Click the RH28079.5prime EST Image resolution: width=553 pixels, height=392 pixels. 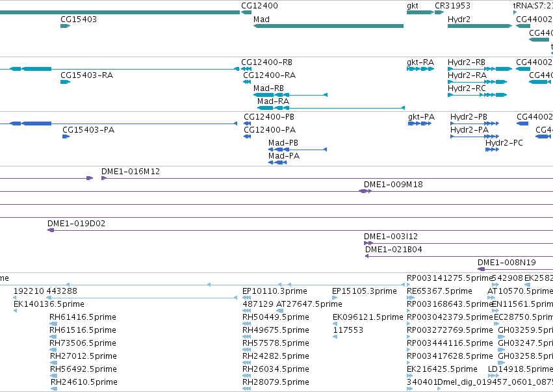pos(246,389)
